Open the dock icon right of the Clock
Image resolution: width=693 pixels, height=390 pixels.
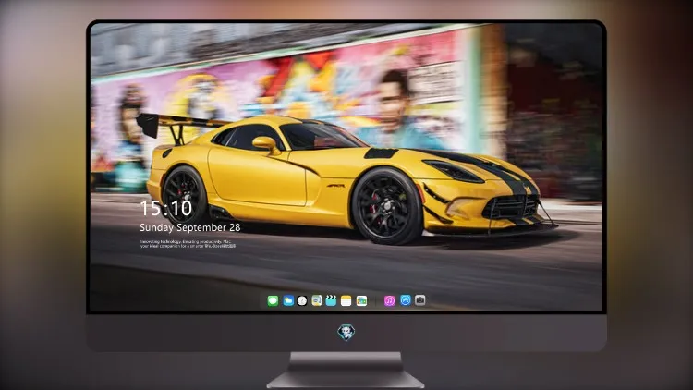[317, 300]
